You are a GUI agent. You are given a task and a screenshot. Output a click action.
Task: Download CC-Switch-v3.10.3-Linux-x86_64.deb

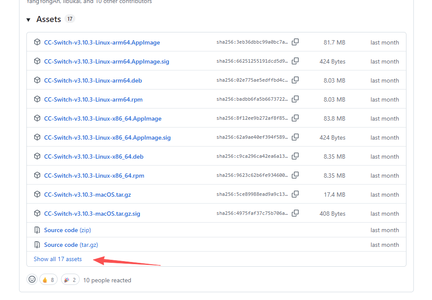[x=93, y=156]
